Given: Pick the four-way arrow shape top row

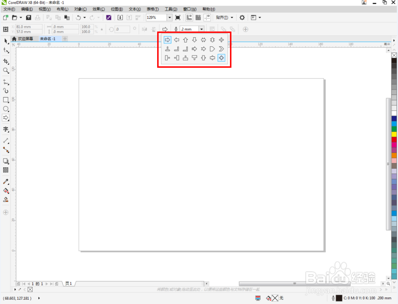Looking at the screenshot, I should pyautogui.click(x=221, y=40).
